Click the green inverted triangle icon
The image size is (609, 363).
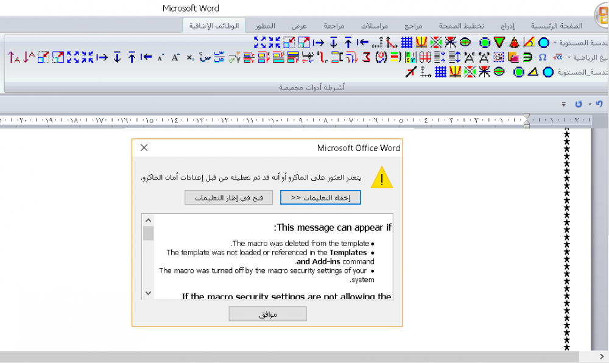[499, 42]
